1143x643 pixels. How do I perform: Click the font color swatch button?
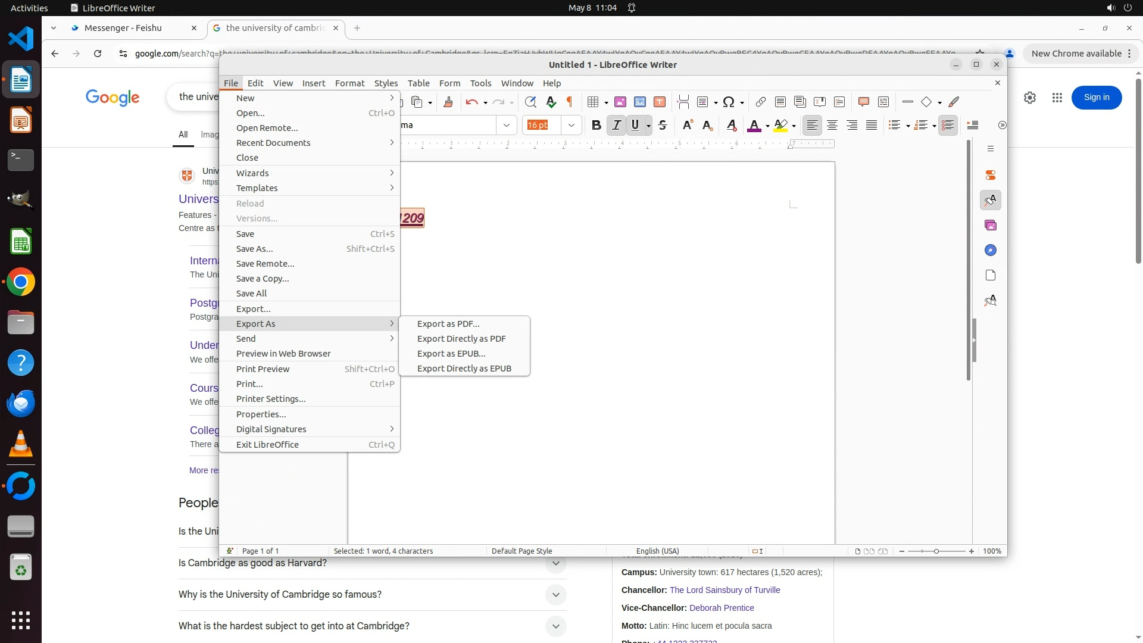[754, 125]
